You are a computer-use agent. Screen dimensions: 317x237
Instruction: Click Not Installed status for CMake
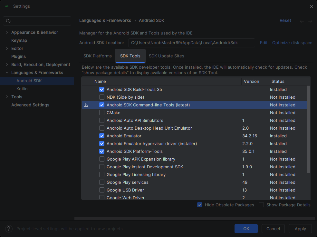(x=283, y=113)
